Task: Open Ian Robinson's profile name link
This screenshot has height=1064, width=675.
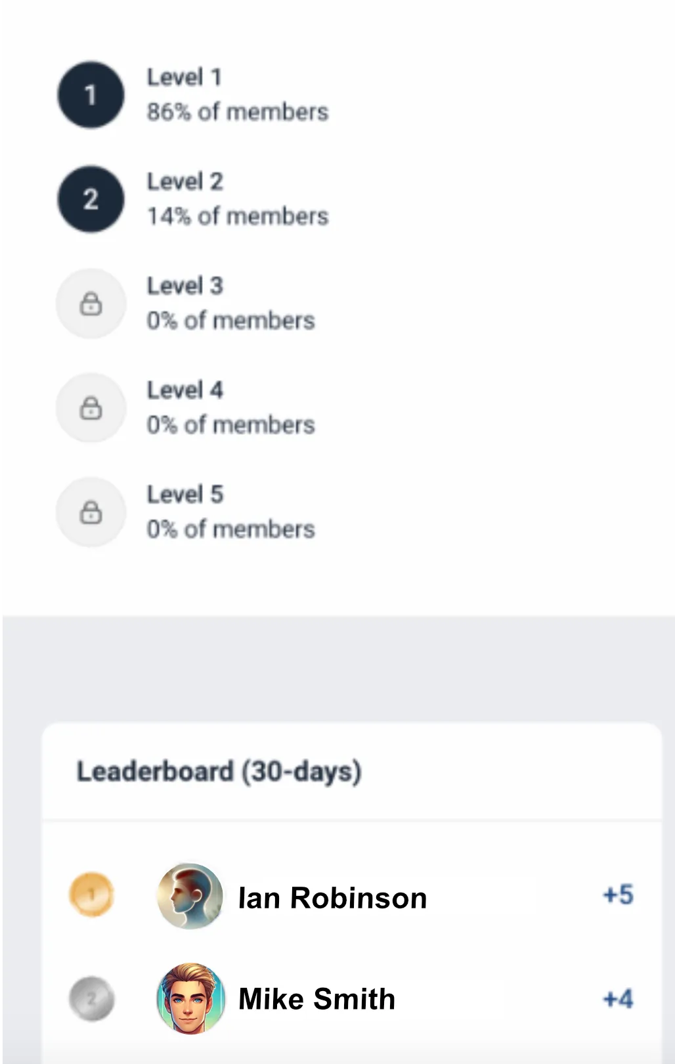Action: pos(332,898)
